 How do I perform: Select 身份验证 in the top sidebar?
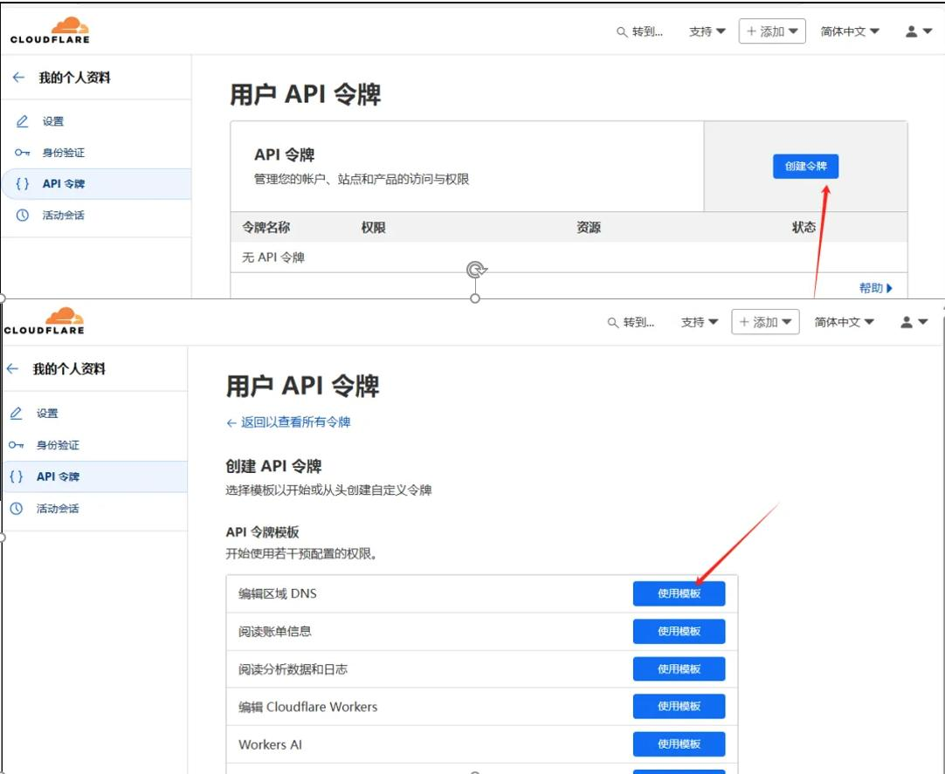coord(63,153)
